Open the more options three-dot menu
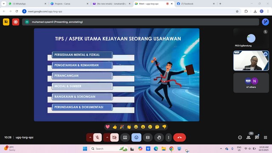The height and width of the screenshot is (153, 272). (x=168, y=137)
